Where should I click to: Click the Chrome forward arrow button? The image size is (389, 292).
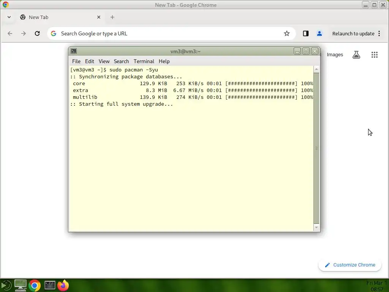click(23, 33)
